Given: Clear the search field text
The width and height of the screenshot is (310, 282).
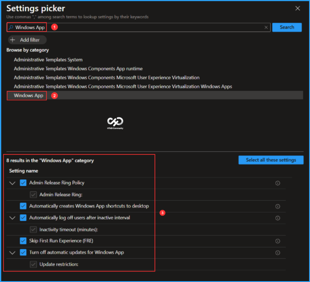Looking at the screenshot, I should 266,28.
